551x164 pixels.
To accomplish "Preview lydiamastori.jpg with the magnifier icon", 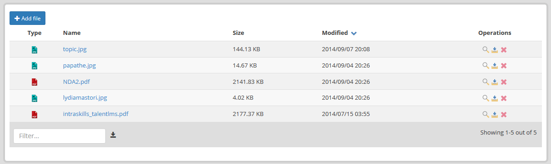I will coord(486,98).
